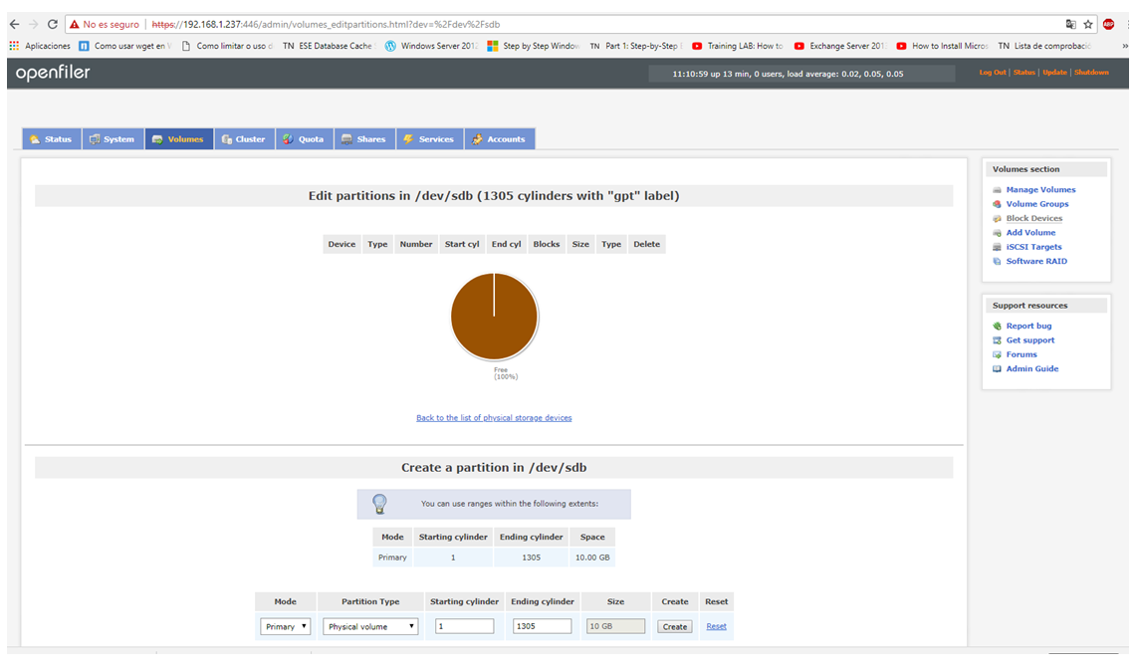Screen dimensions: 1137x672
Task: Click the Reset link
Action: [x=717, y=626]
